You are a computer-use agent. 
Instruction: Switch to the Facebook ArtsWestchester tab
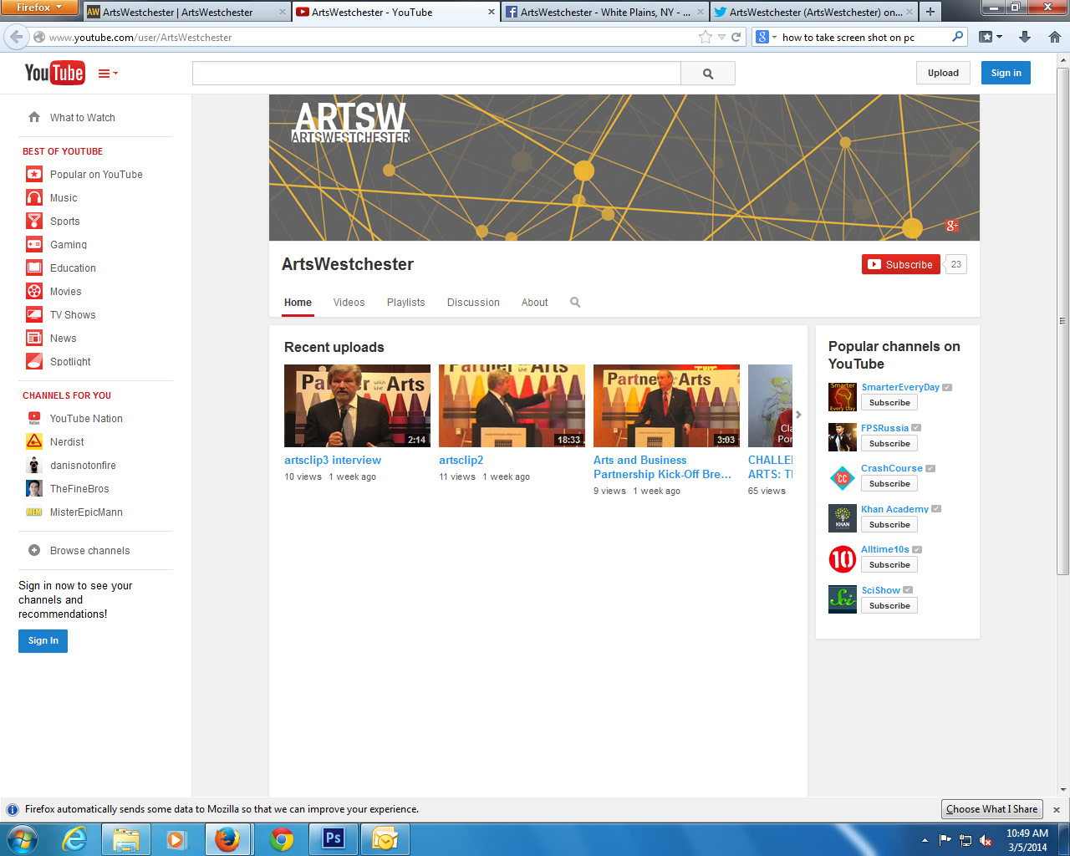pos(604,12)
